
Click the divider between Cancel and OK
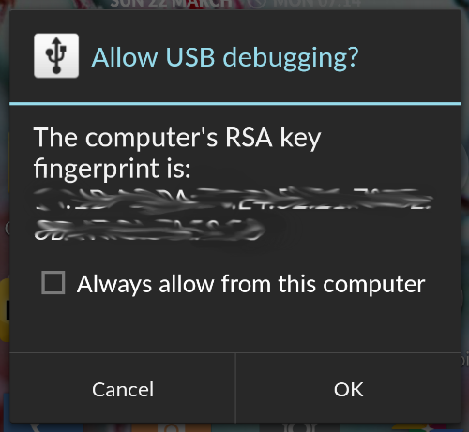[x=235, y=388]
